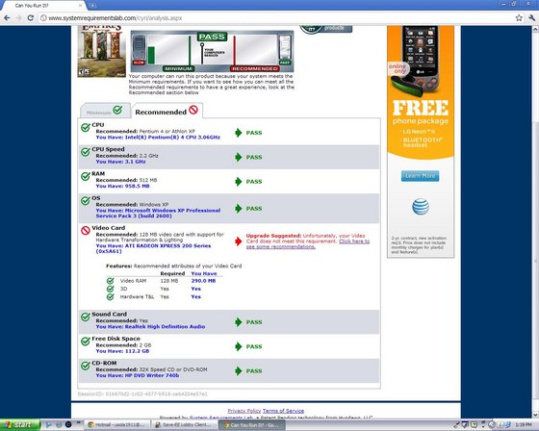Image resolution: width=539 pixels, height=431 pixels.
Task: Click the green arrow next to RAM PASS
Action: (239, 182)
